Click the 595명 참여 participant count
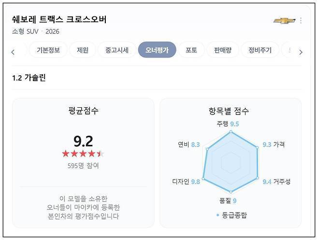Screen dimensions: 318x240 coord(83,166)
